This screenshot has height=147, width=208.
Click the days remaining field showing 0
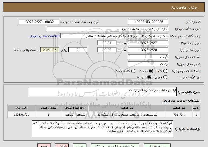pyautogui.click(x=78, y=50)
